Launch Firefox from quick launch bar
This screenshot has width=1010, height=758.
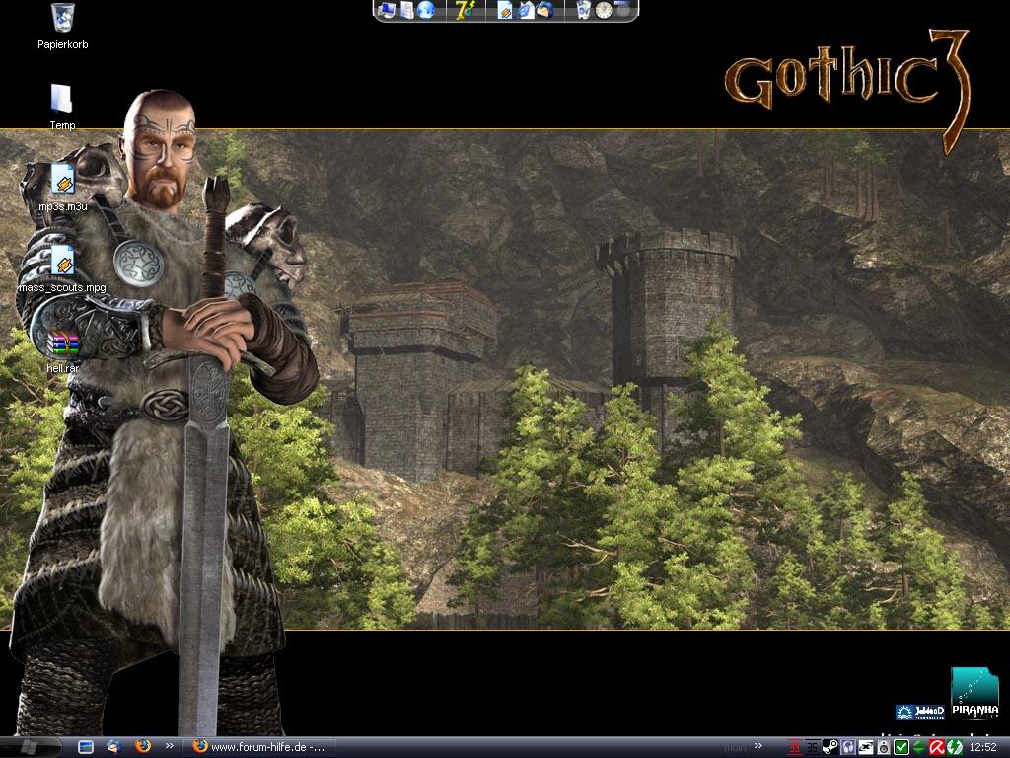143,746
